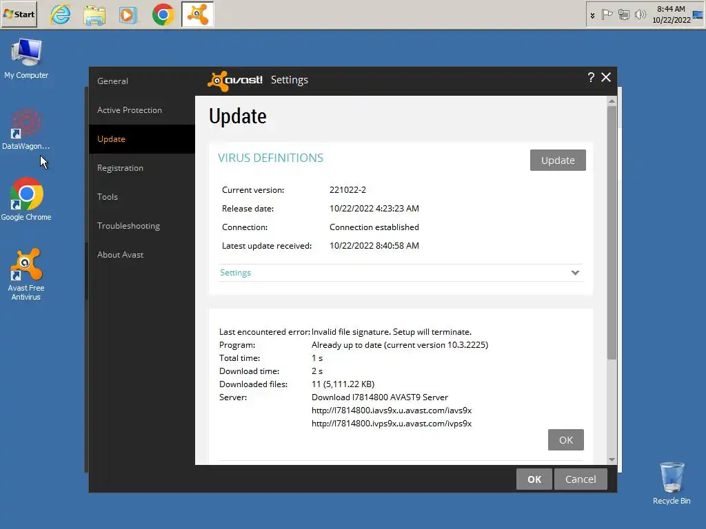
Task: Open Action Center flag tray icon
Action: [x=607, y=15]
